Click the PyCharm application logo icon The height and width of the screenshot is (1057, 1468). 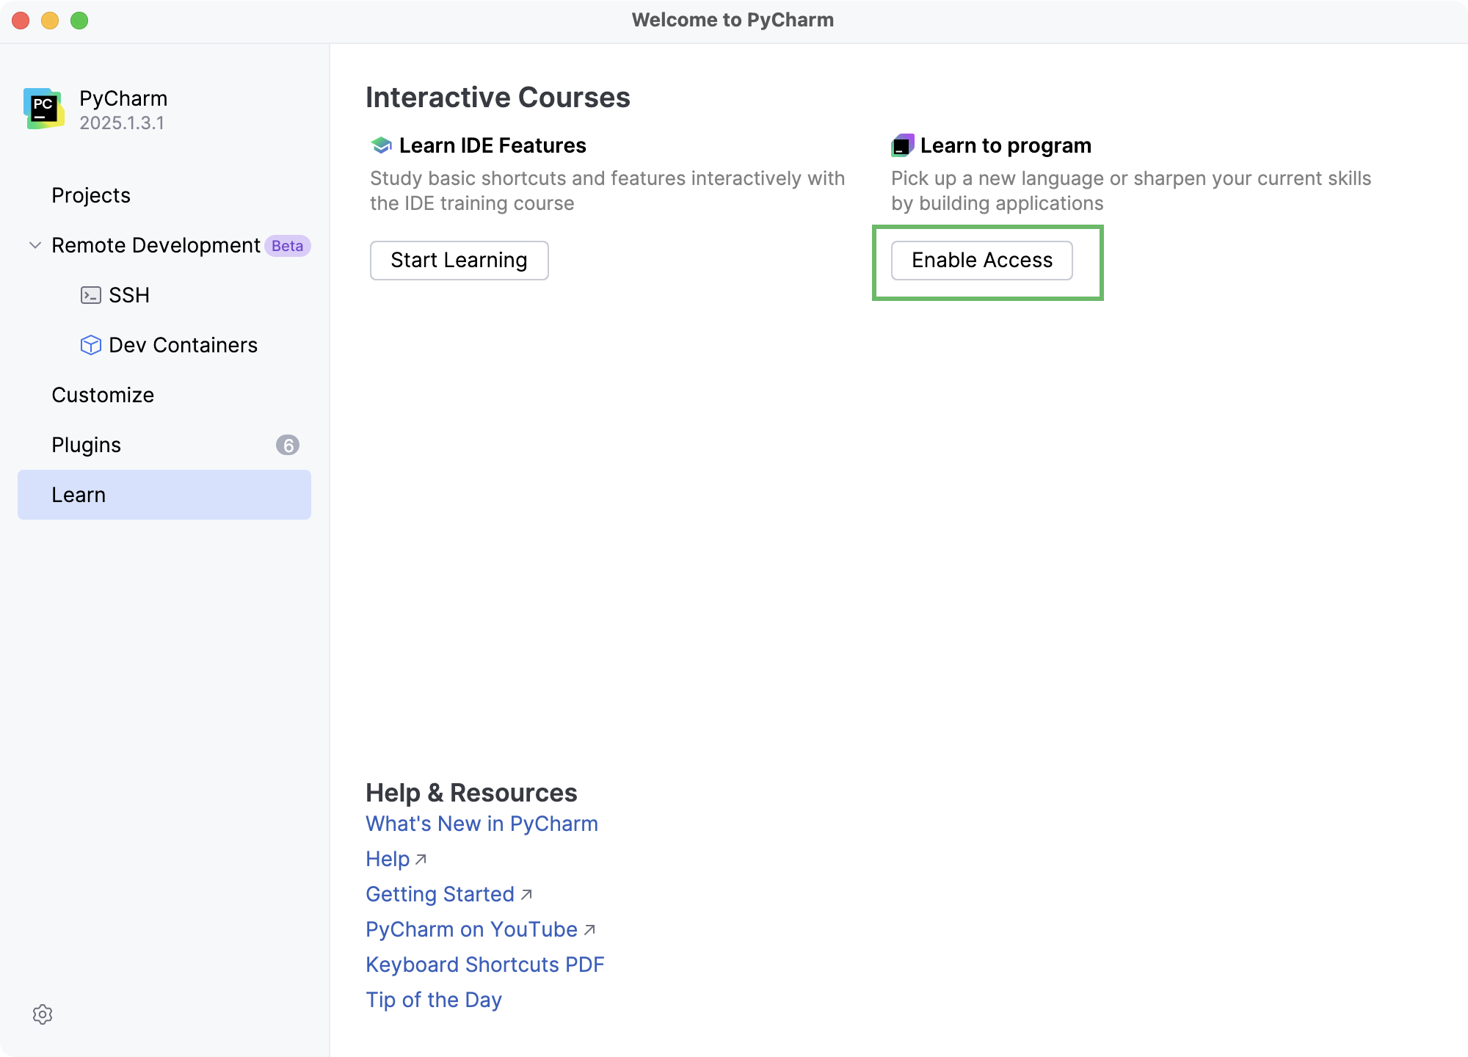pyautogui.click(x=44, y=108)
